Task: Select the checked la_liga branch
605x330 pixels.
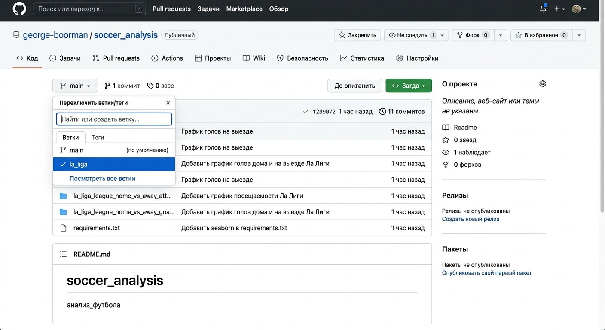Action: click(x=114, y=164)
